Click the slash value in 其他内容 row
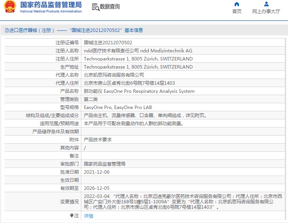Image resolution: width=288 pixels, height=223 pixels. (85, 148)
